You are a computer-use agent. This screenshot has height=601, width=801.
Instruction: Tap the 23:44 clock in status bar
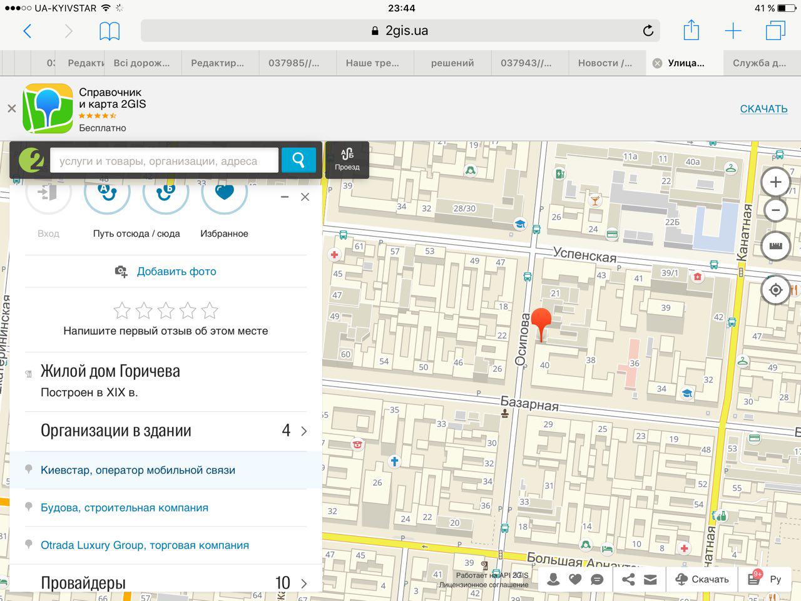point(401,8)
